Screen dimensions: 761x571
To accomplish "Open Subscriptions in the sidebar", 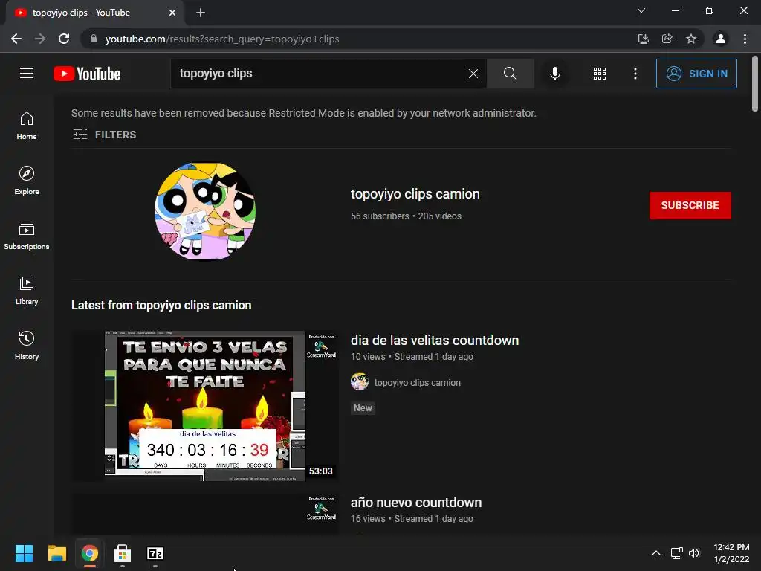I will pyautogui.click(x=27, y=236).
